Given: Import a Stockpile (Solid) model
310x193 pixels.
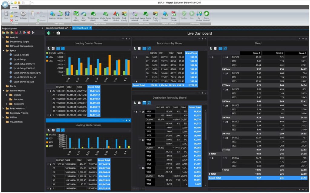Looking at the screenshot, I should point(116,16).
